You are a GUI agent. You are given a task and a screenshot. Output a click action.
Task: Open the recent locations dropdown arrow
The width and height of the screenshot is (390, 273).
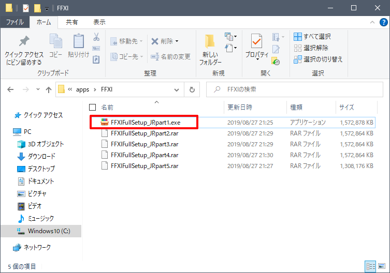pyautogui.click(x=38, y=89)
